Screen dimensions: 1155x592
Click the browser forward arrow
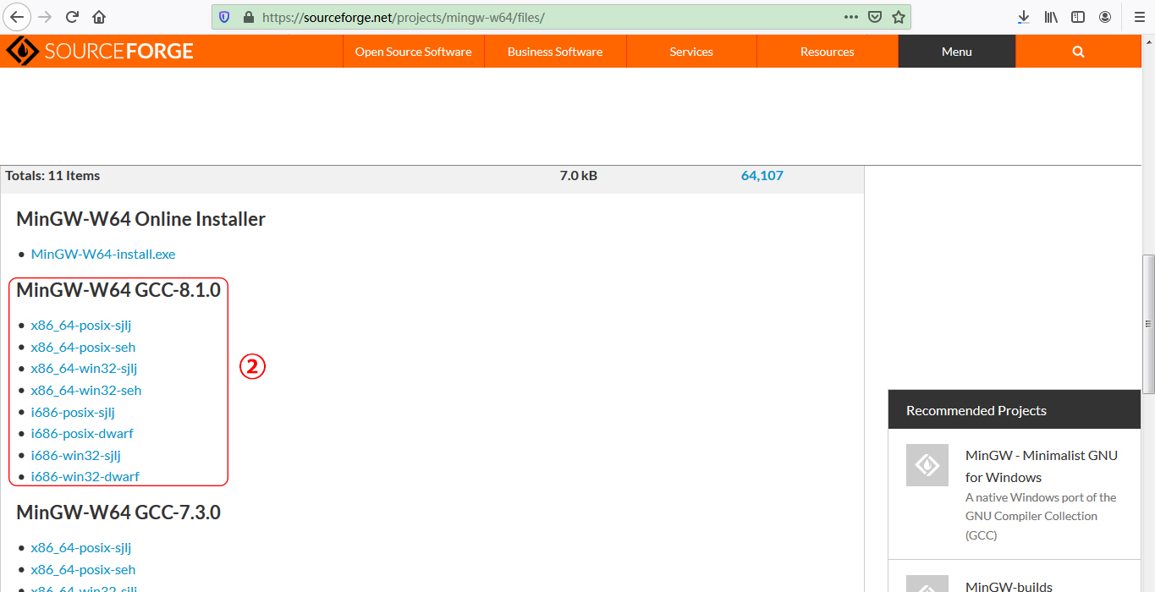(45, 17)
